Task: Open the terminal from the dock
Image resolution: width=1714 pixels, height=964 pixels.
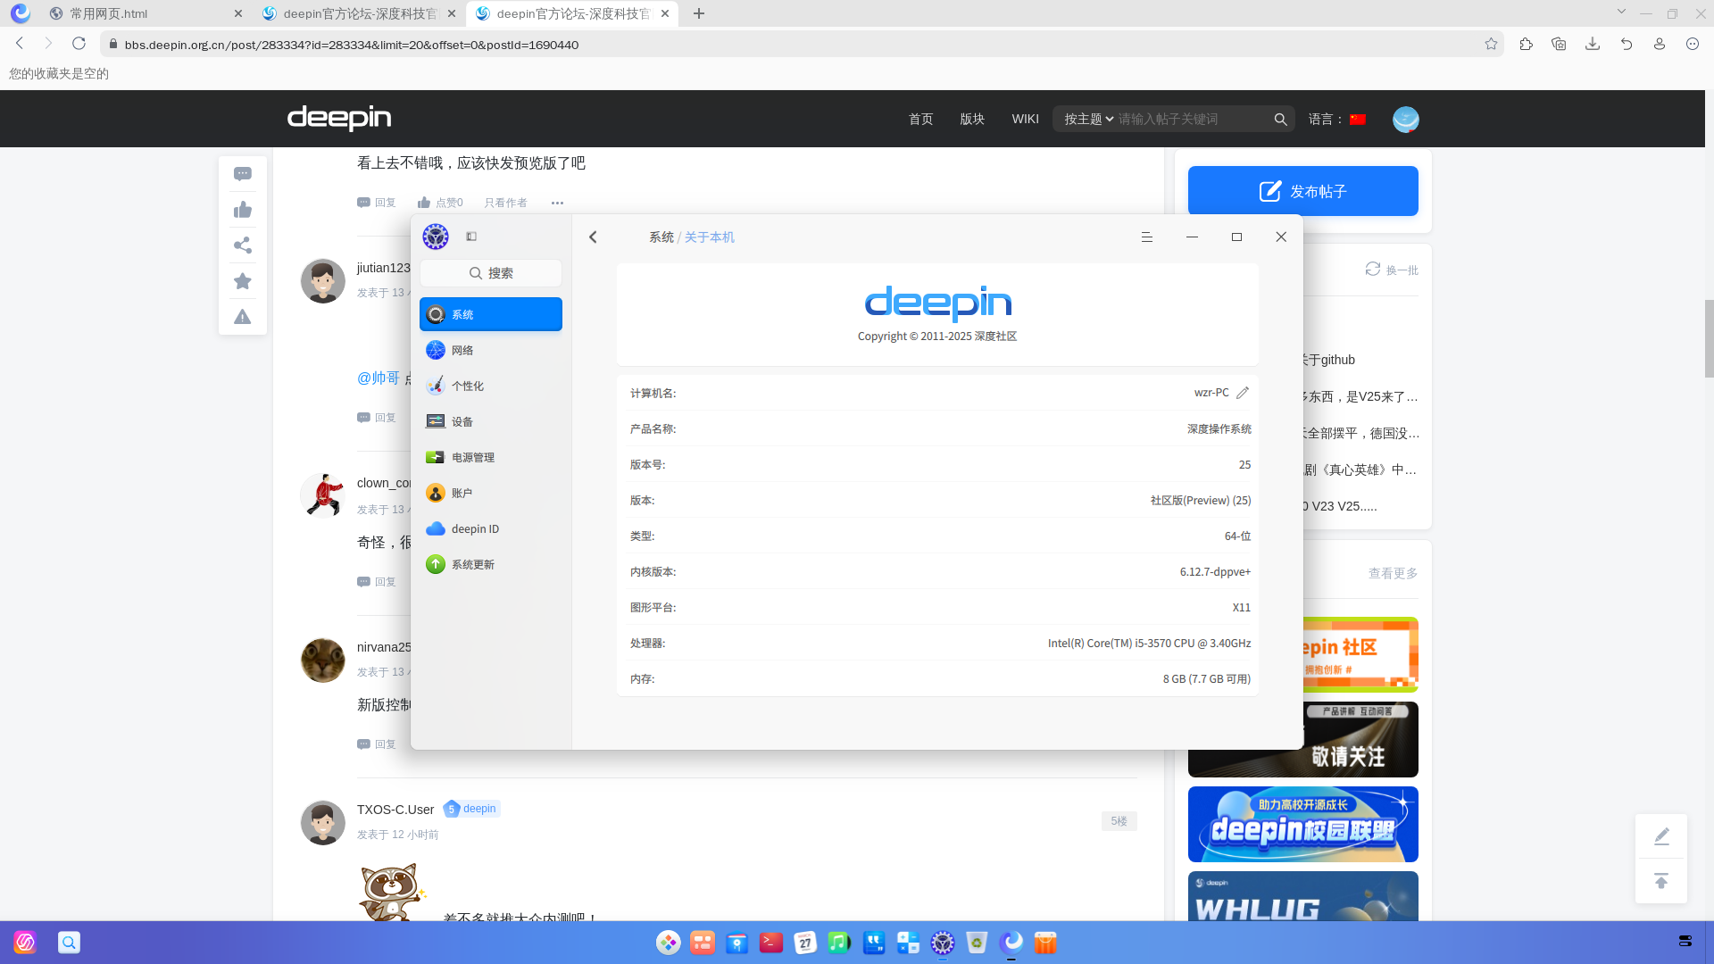Action: [x=771, y=943]
